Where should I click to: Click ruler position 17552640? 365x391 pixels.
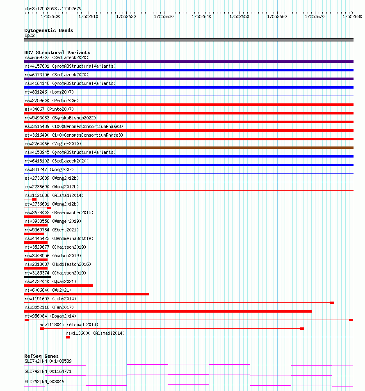point(201,16)
